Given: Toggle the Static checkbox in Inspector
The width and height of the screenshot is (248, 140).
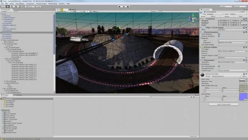Looking at the screenshot, I should (x=240, y=12).
